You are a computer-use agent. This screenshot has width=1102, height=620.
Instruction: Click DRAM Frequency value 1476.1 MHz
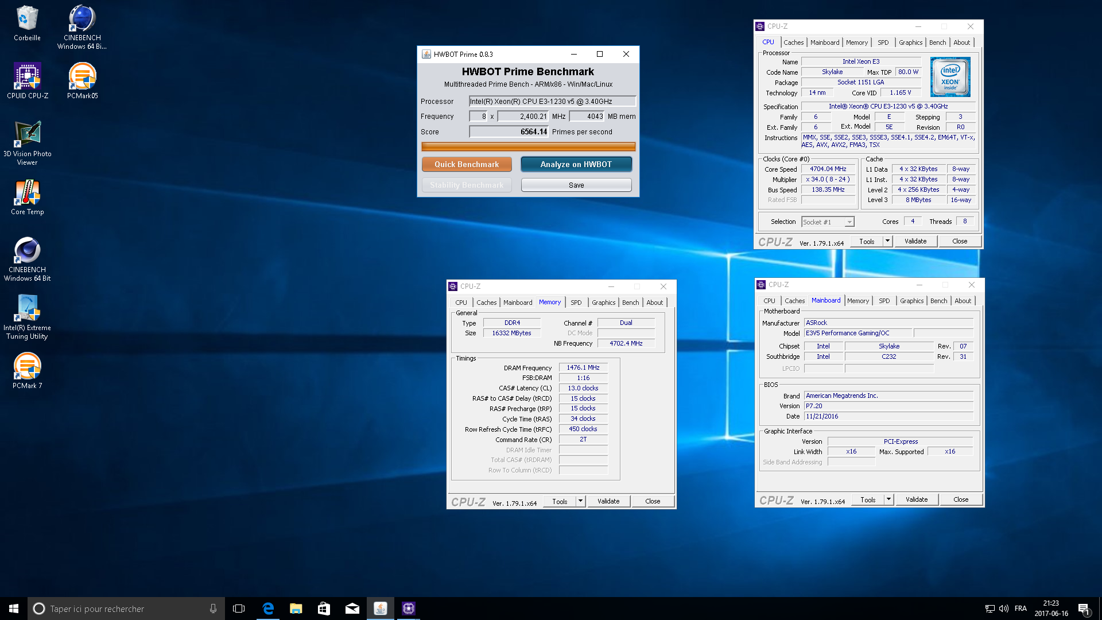[x=583, y=367]
